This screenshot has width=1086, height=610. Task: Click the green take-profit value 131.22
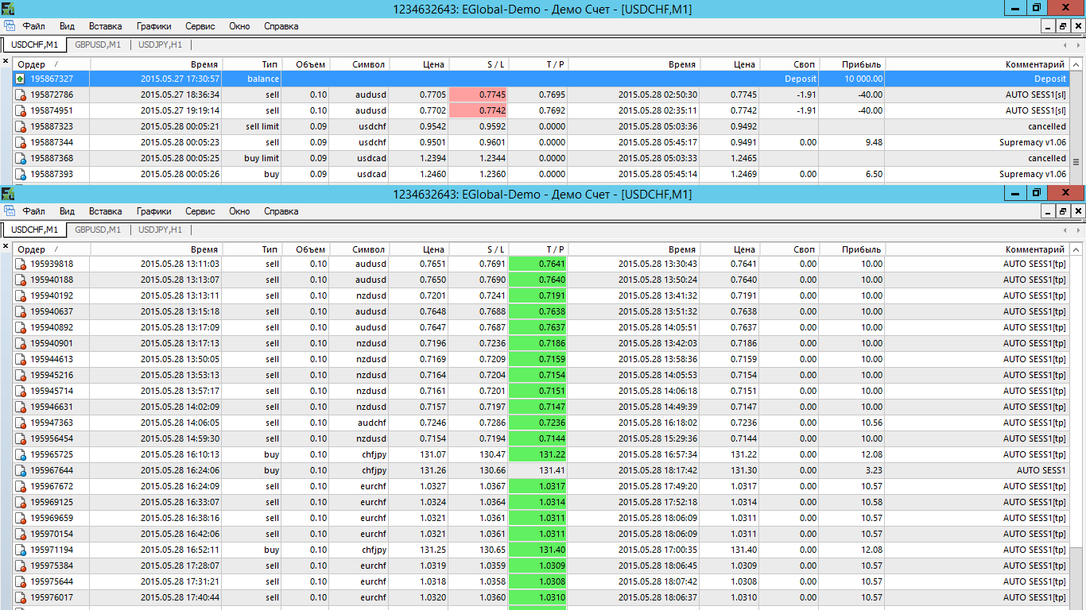(538, 454)
